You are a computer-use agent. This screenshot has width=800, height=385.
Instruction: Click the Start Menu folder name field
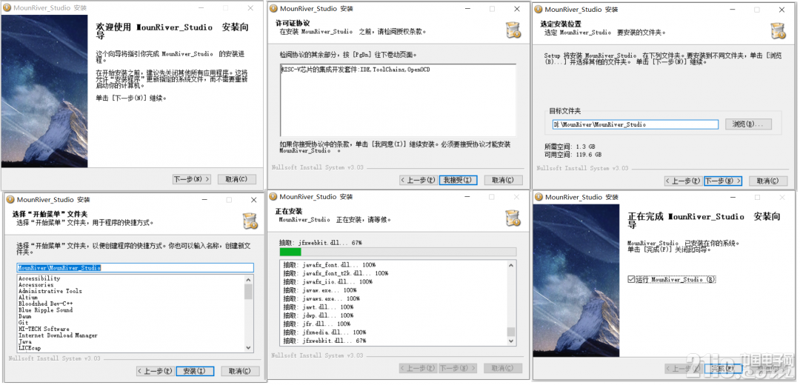(x=136, y=268)
